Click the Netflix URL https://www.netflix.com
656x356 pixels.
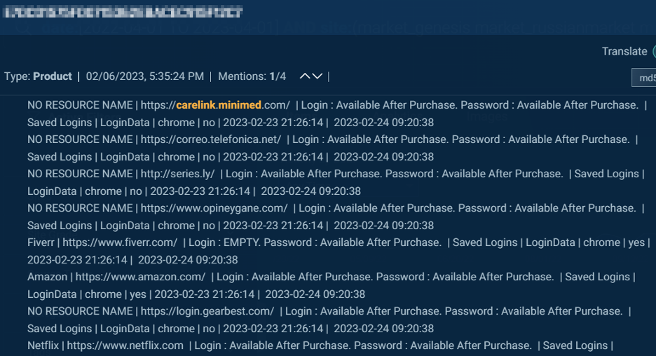(x=125, y=345)
